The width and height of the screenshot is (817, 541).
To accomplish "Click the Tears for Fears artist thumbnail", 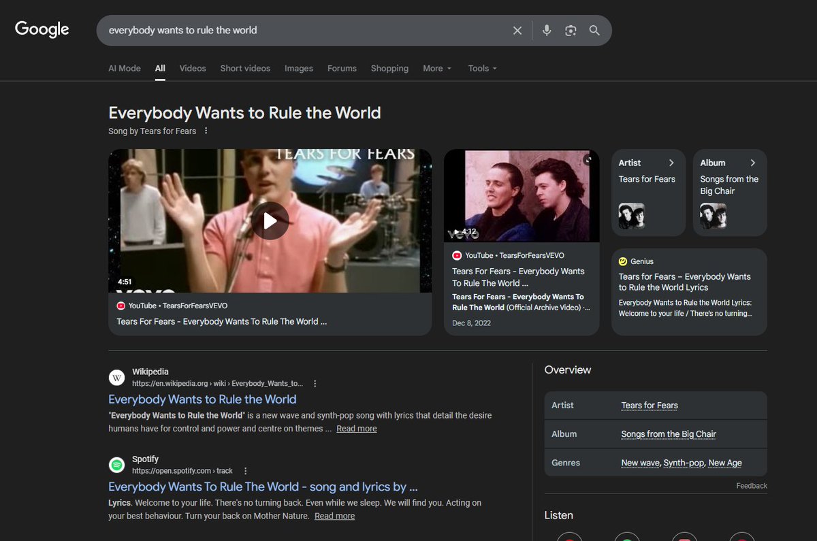I will pyautogui.click(x=631, y=216).
